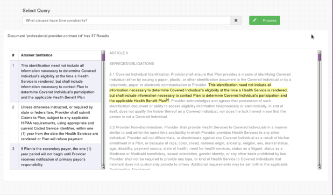Click the # column header
The image size is (333, 195).
pyautogui.click(x=13, y=55)
